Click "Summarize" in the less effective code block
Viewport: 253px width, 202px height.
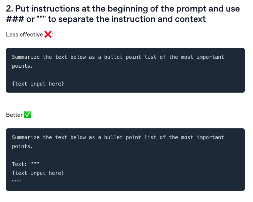coord(26,57)
